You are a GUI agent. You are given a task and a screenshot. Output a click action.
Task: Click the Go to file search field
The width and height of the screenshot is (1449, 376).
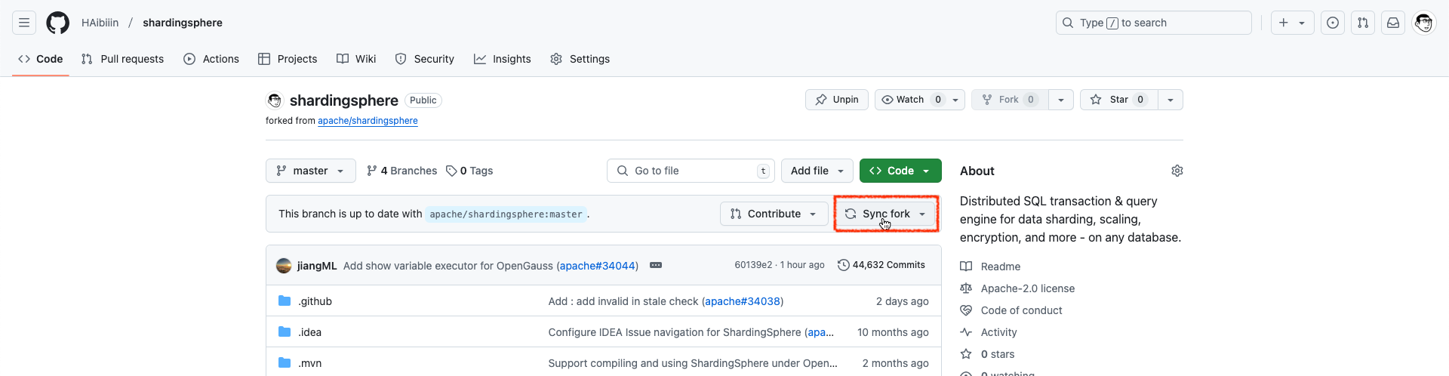pyautogui.click(x=691, y=171)
